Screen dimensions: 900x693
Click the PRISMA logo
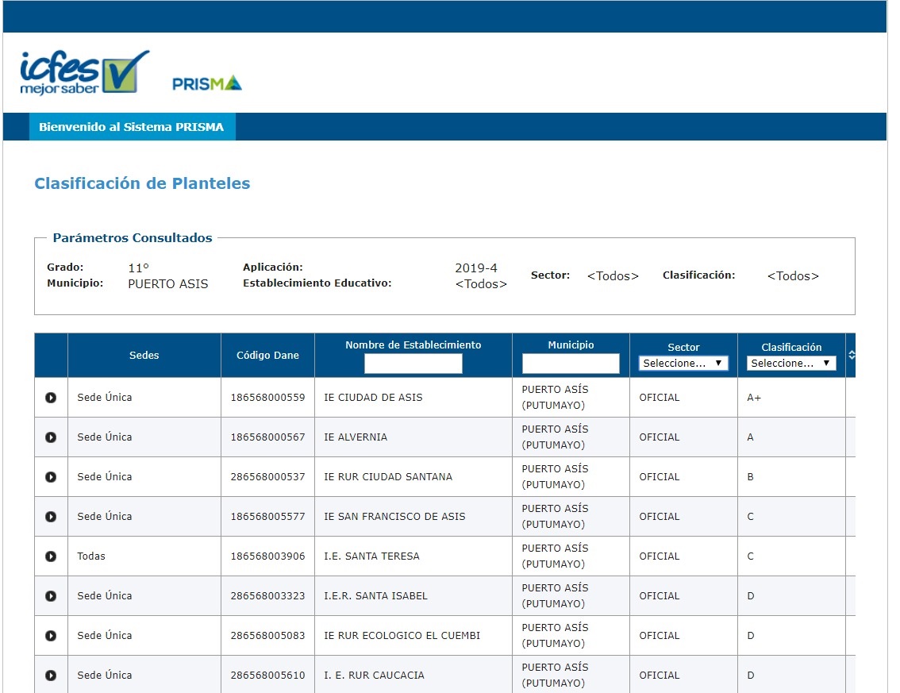tap(207, 83)
